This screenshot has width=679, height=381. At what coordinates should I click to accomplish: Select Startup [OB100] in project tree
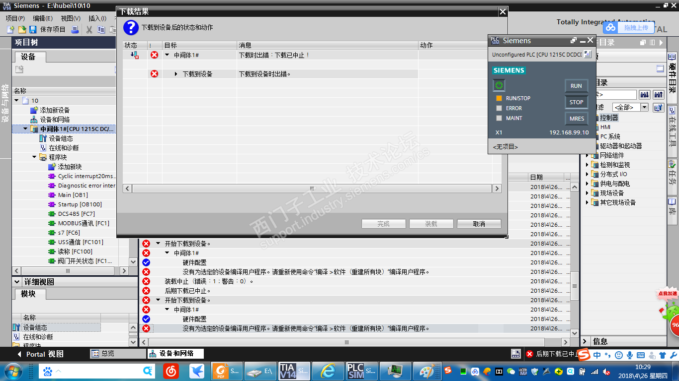80,204
